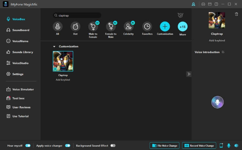Go to VoiceMeme in sidebar
This screenshot has height=150, width=242.
(17, 41)
